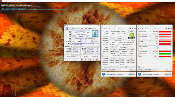This screenshot has height=97, width=175.
Task: Click refresh icon in GPU-Z Graphics Card window
Action: tap(133, 29)
